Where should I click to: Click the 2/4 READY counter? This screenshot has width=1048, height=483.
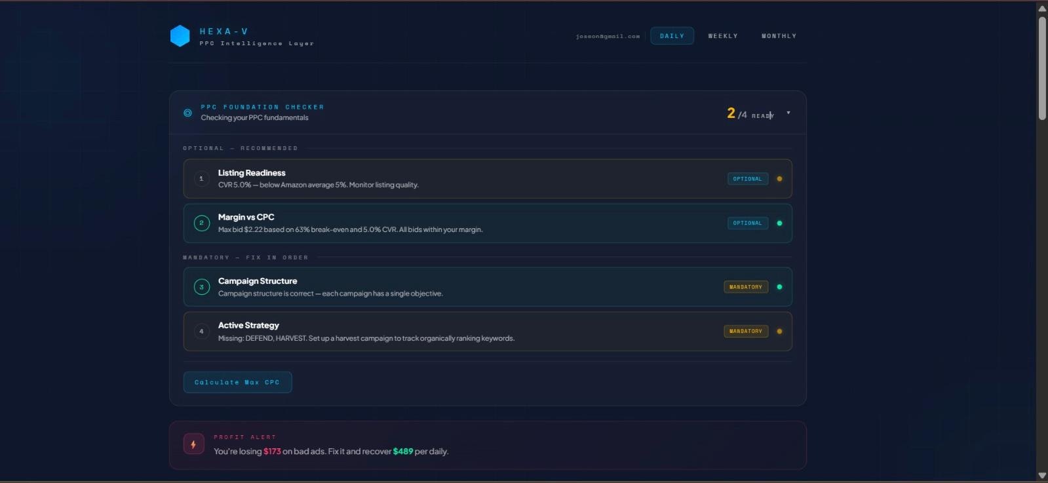(750, 113)
